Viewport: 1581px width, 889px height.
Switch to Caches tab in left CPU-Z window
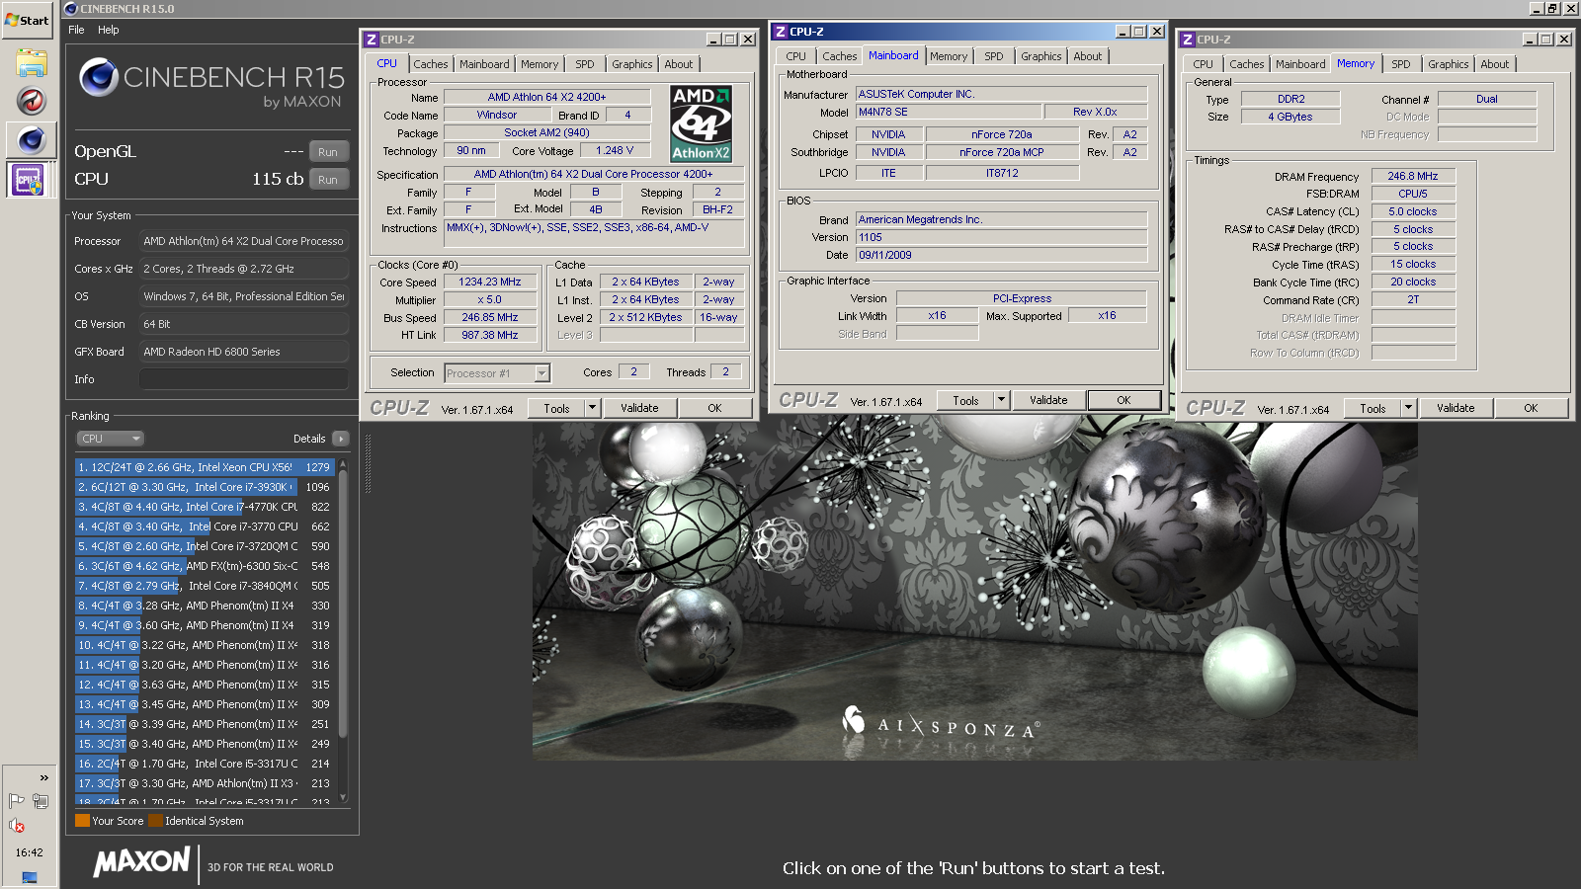(x=430, y=64)
